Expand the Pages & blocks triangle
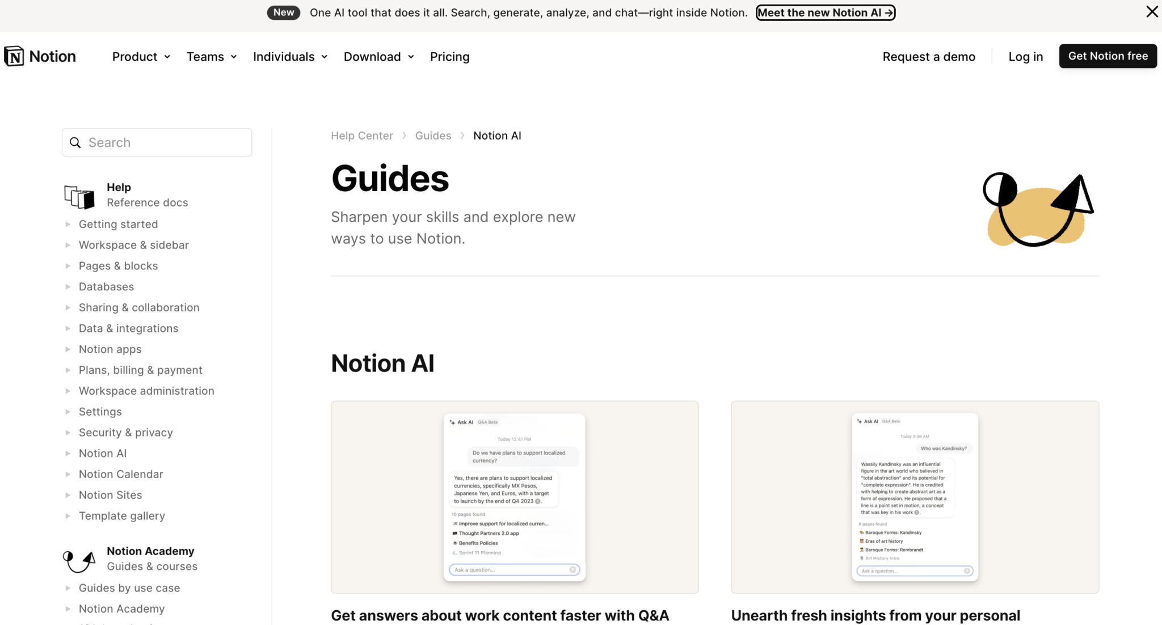The image size is (1162, 625). click(x=68, y=266)
